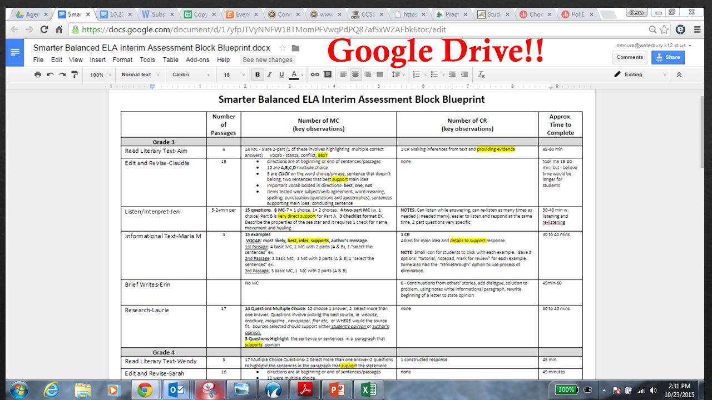Open the text color picker
Screen dimensions: 712x400
pos(294,74)
